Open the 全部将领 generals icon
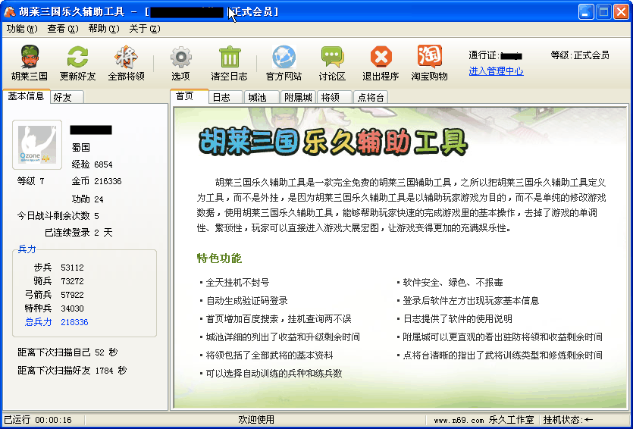The image size is (633, 429). point(126,63)
